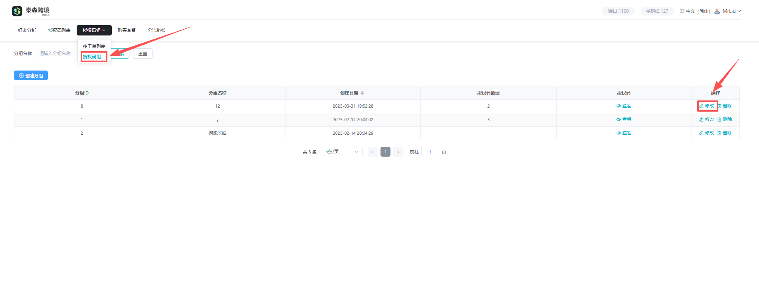Image resolution: width=759 pixels, height=289 pixels.
Task: Click the 泰森跨境 logo icon
Action: point(17,11)
